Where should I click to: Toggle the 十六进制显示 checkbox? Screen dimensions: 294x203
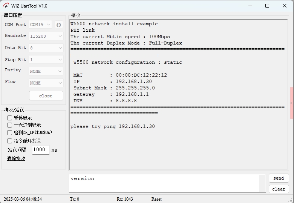coord(10,125)
